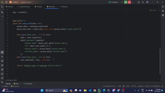The image size is (165, 93).
Task: Change indent setting 4 spaces
Action: pos(140,86)
